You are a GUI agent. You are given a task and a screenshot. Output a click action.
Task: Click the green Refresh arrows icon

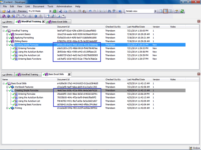[x=182, y=11]
